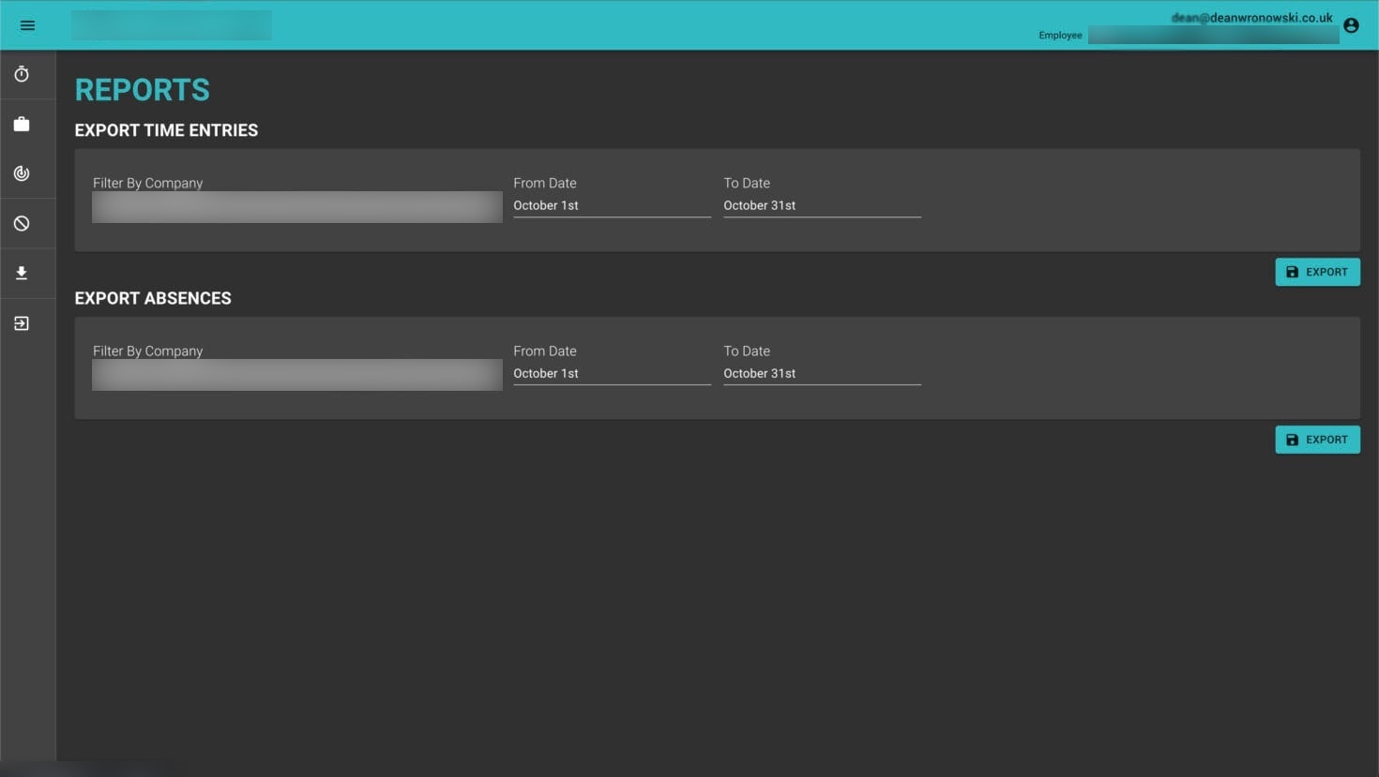Open the radar-style circular sidebar icon
This screenshot has height=777, width=1379.
click(x=22, y=173)
